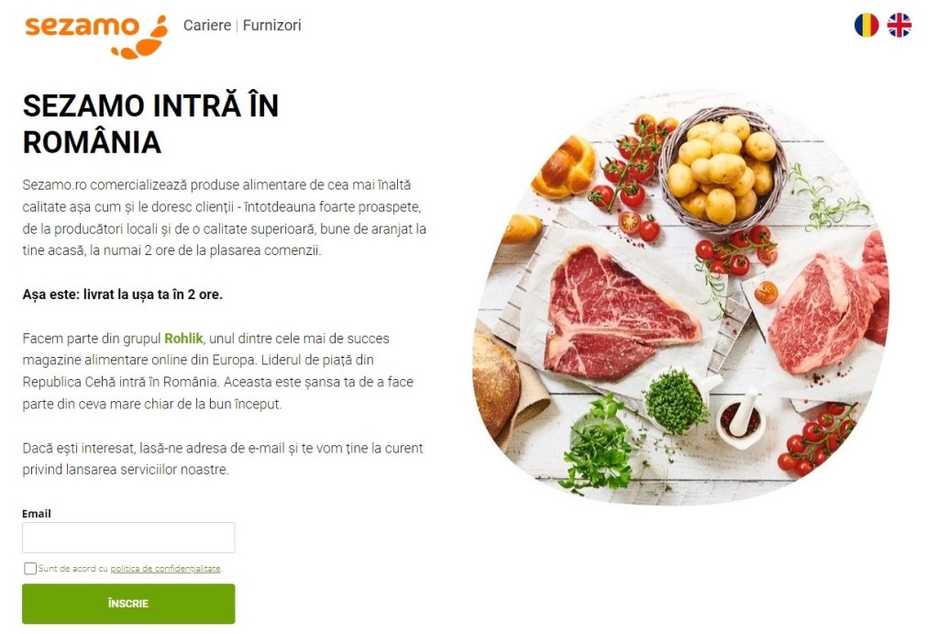Viewport: 939px width, 634px height.
Task: Click the Sezamo logo
Action: click(x=95, y=36)
